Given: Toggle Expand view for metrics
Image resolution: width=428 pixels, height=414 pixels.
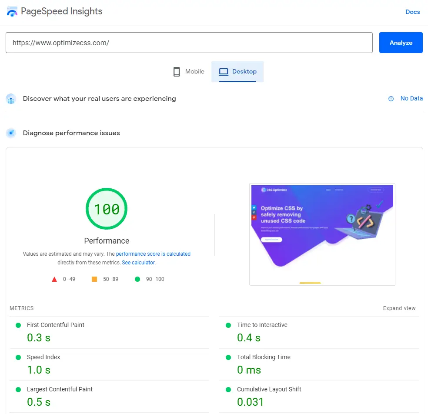Looking at the screenshot, I should pos(399,308).
